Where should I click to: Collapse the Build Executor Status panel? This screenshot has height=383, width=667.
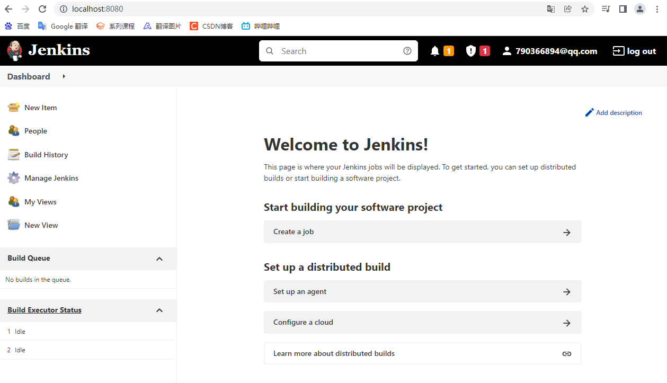159,310
